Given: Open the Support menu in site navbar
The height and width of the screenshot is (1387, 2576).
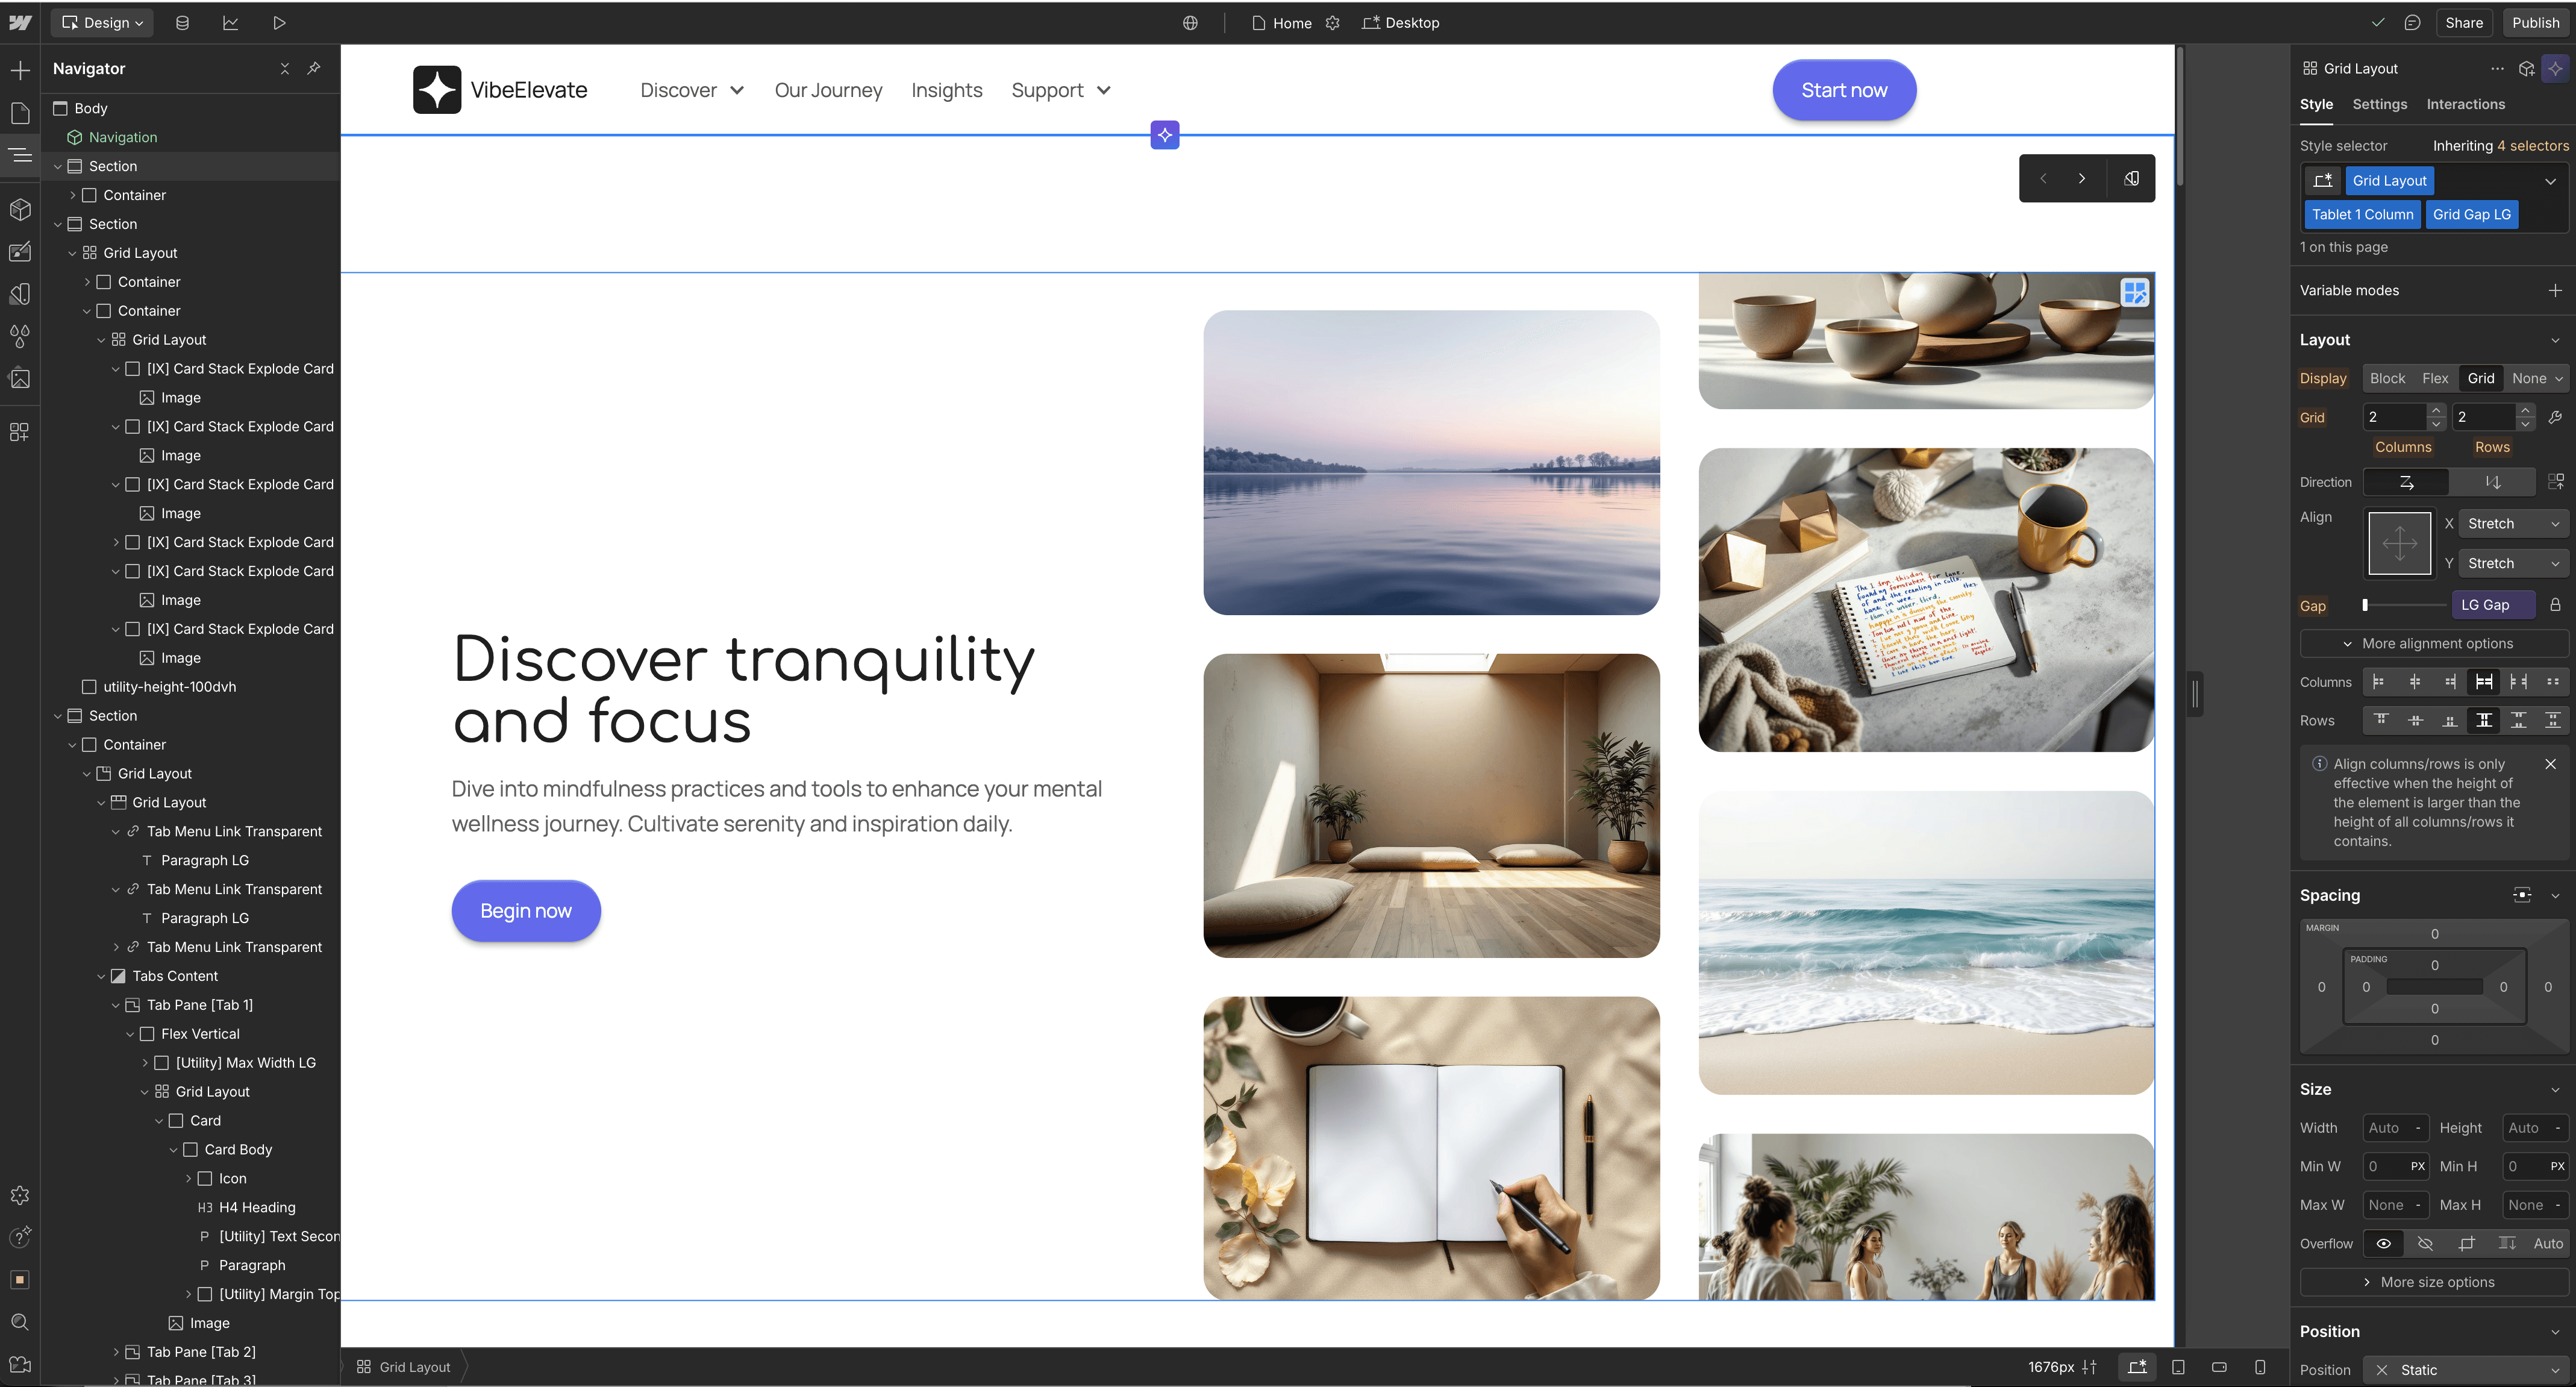Looking at the screenshot, I should click(1061, 90).
